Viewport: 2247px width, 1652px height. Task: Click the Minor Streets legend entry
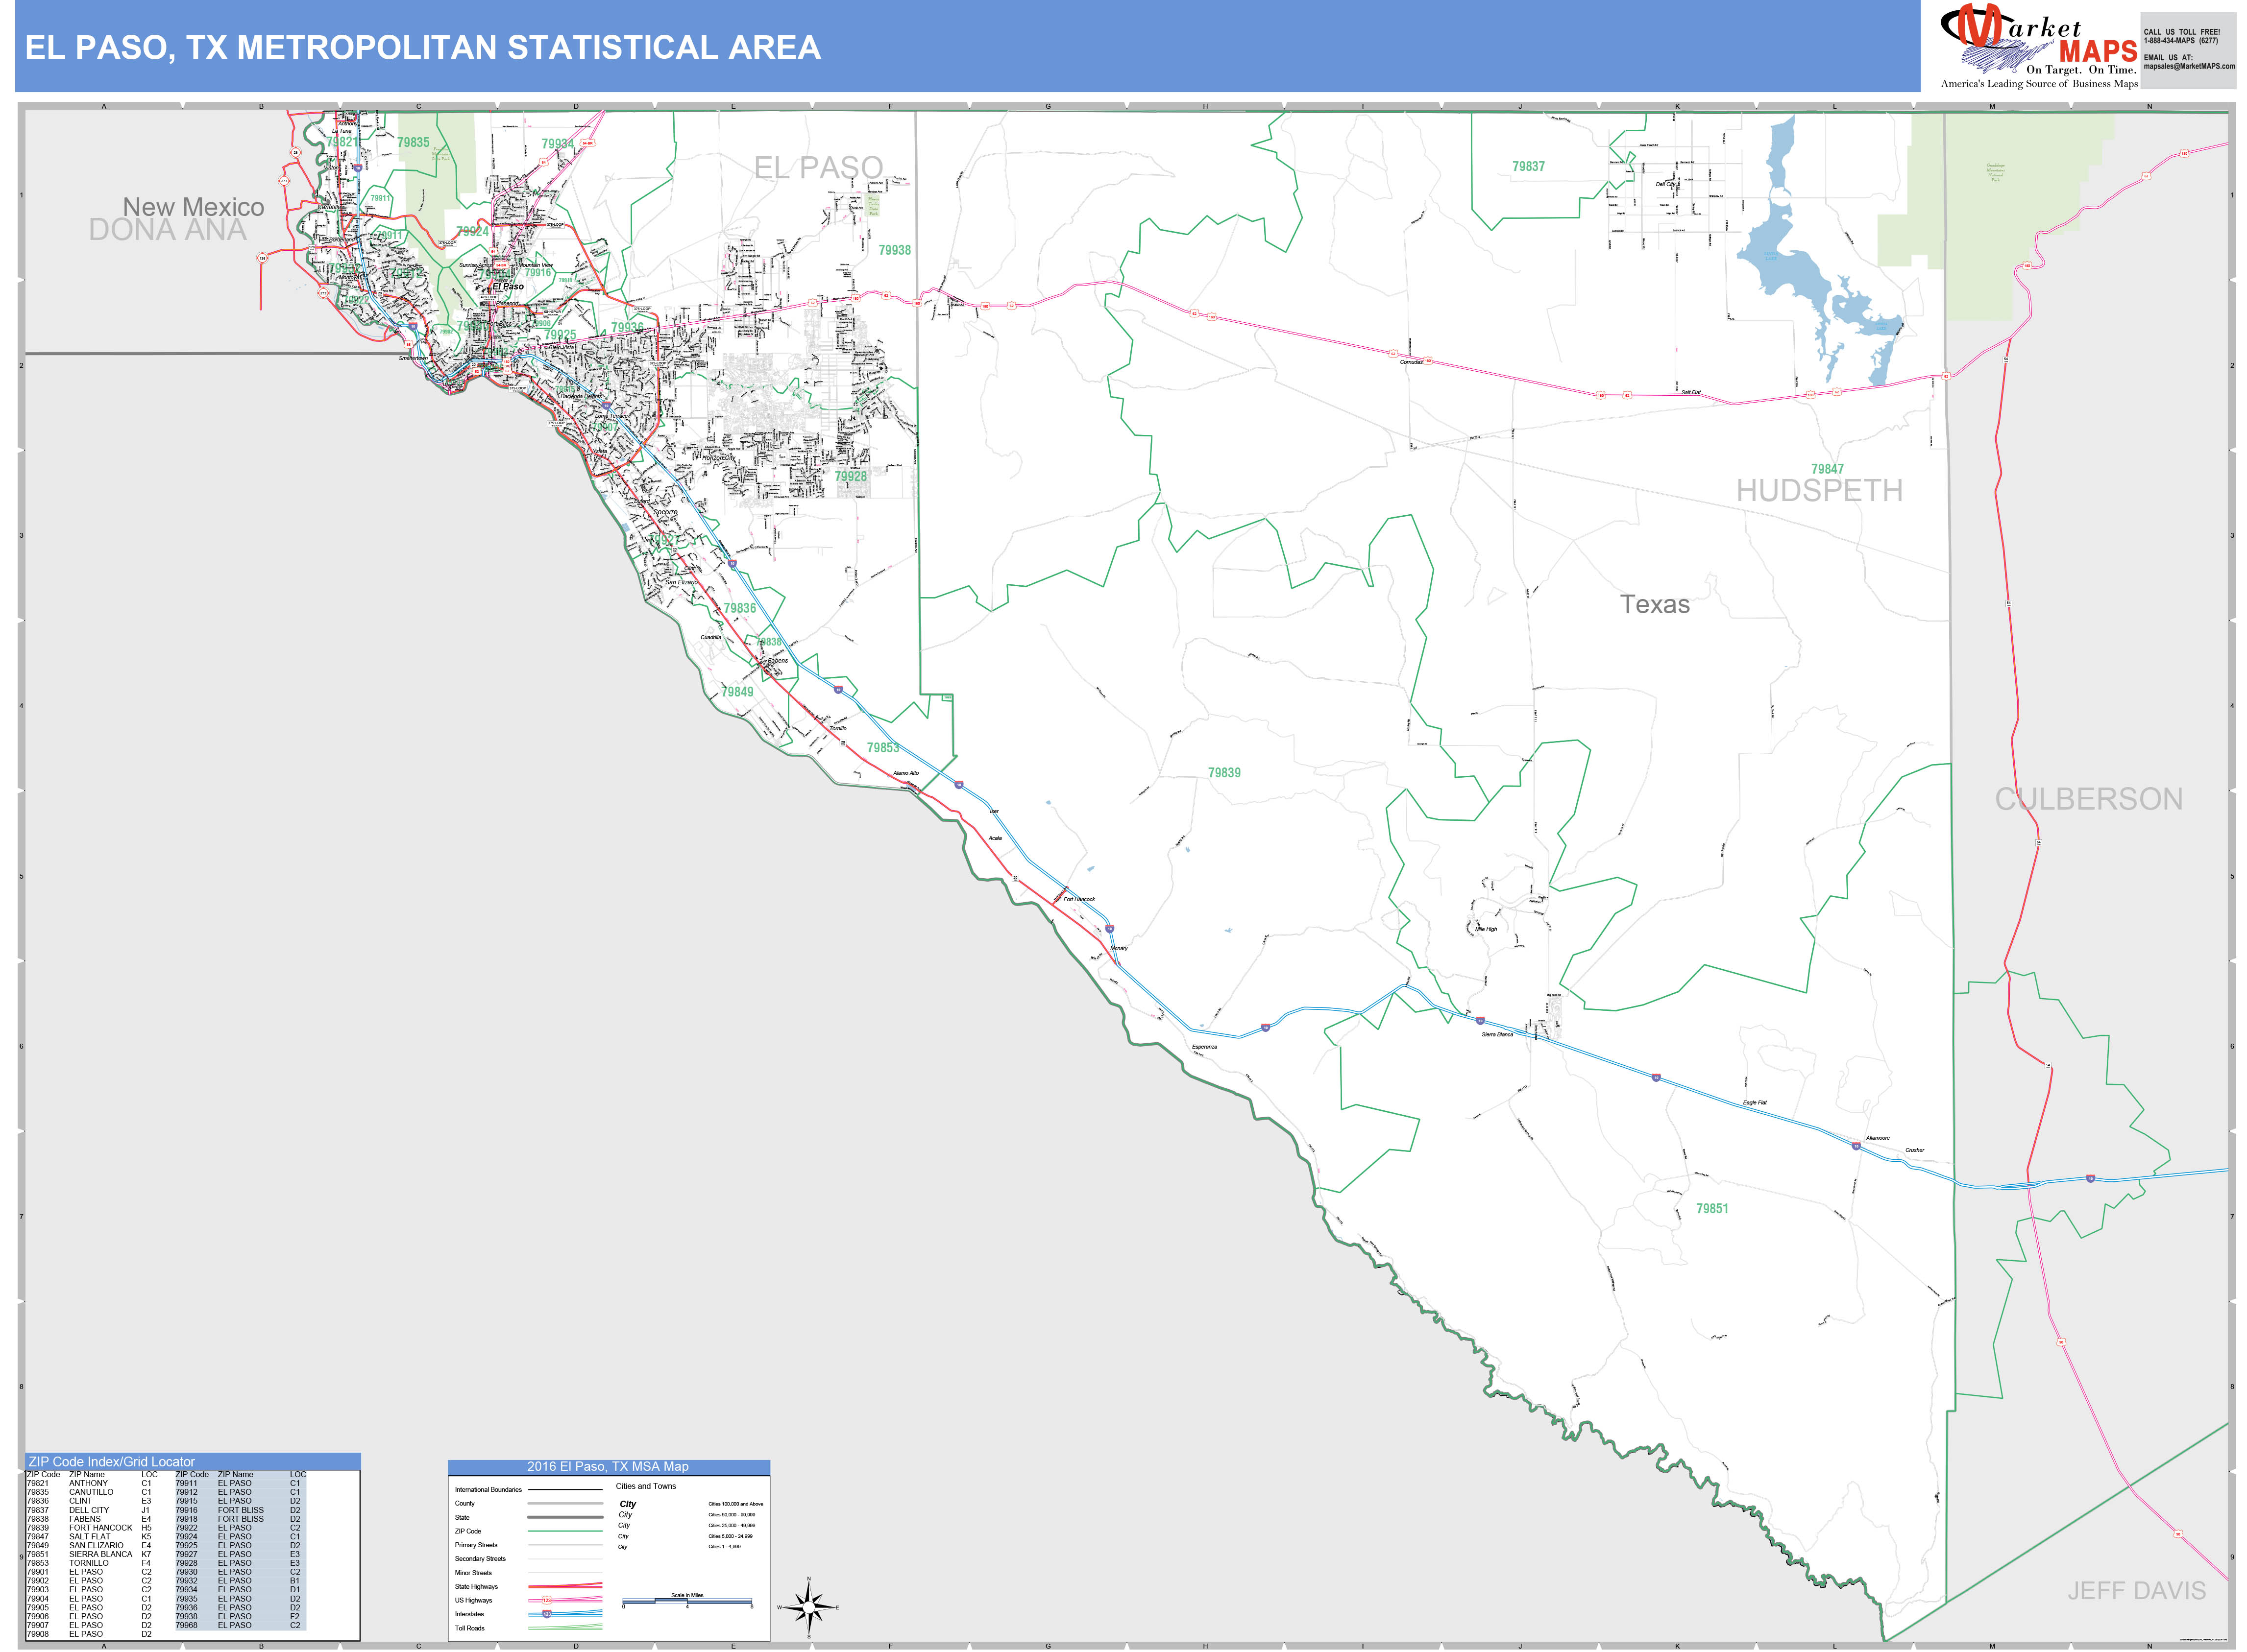click(x=473, y=1573)
